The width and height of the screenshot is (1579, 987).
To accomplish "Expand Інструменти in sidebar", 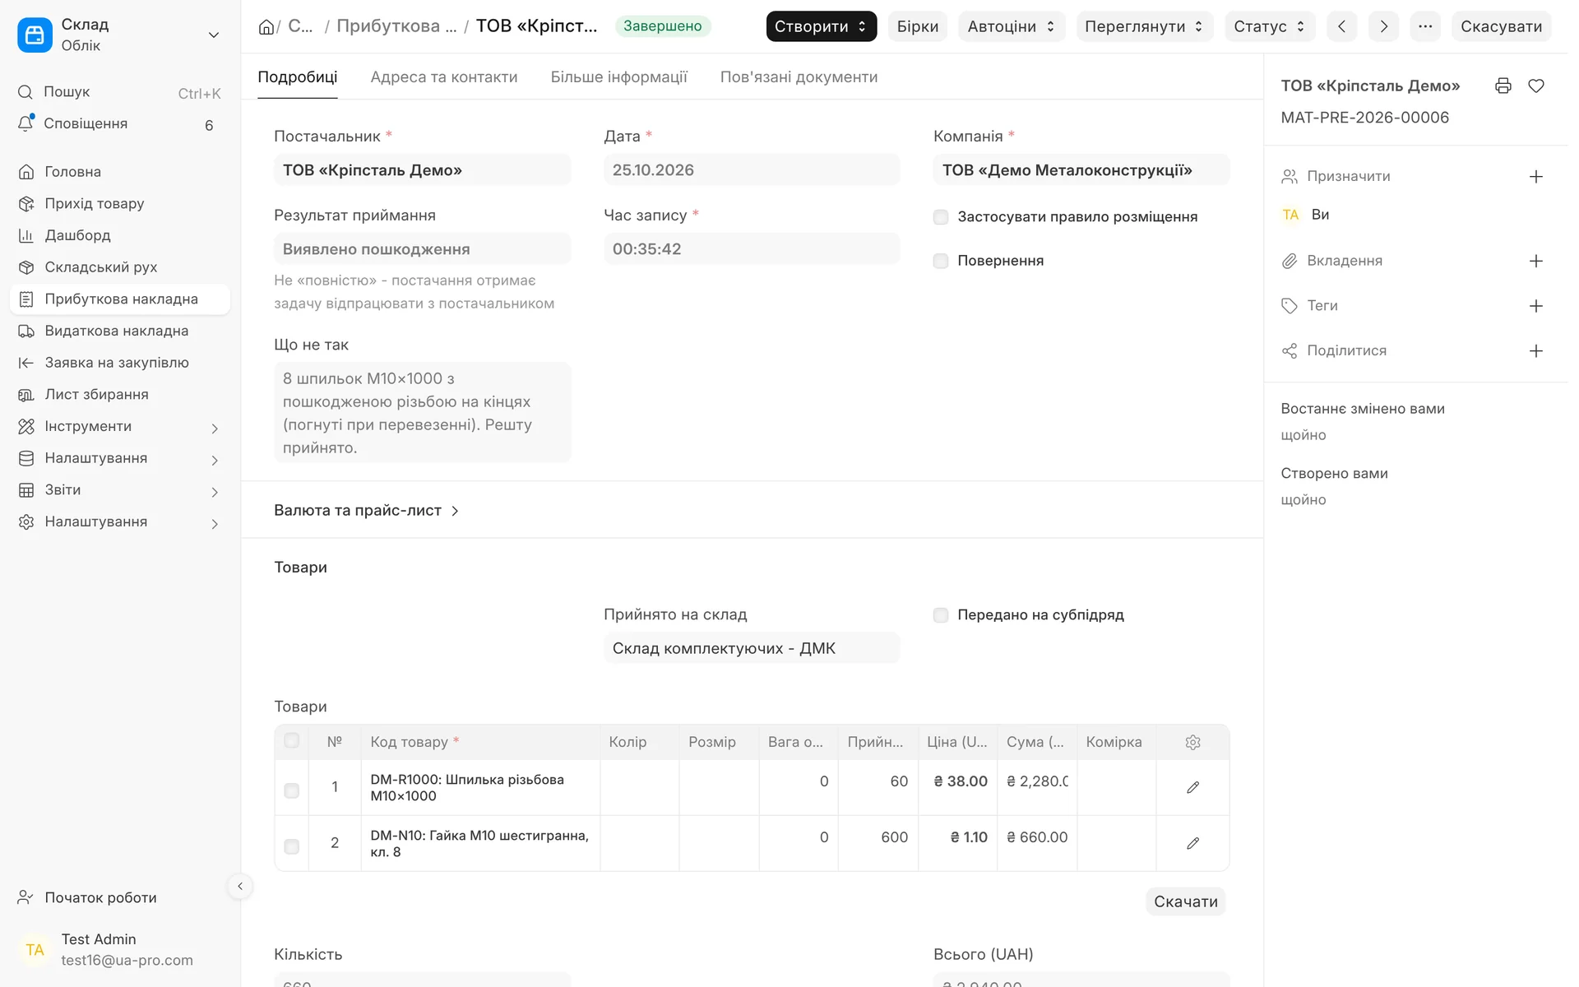I will pyautogui.click(x=120, y=427).
